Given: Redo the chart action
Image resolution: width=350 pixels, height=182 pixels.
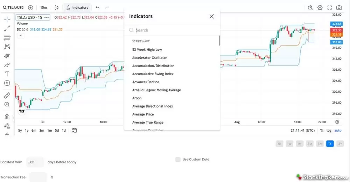Looking at the screenshot, I should [107, 8].
